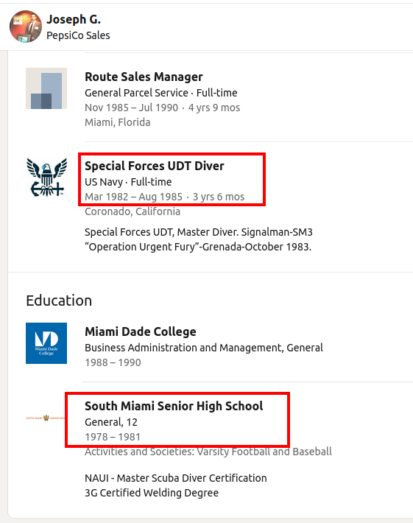Open the Route Sales Manager position
Image resolution: width=413 pixels, height=523 pixels.
point(144,77)
